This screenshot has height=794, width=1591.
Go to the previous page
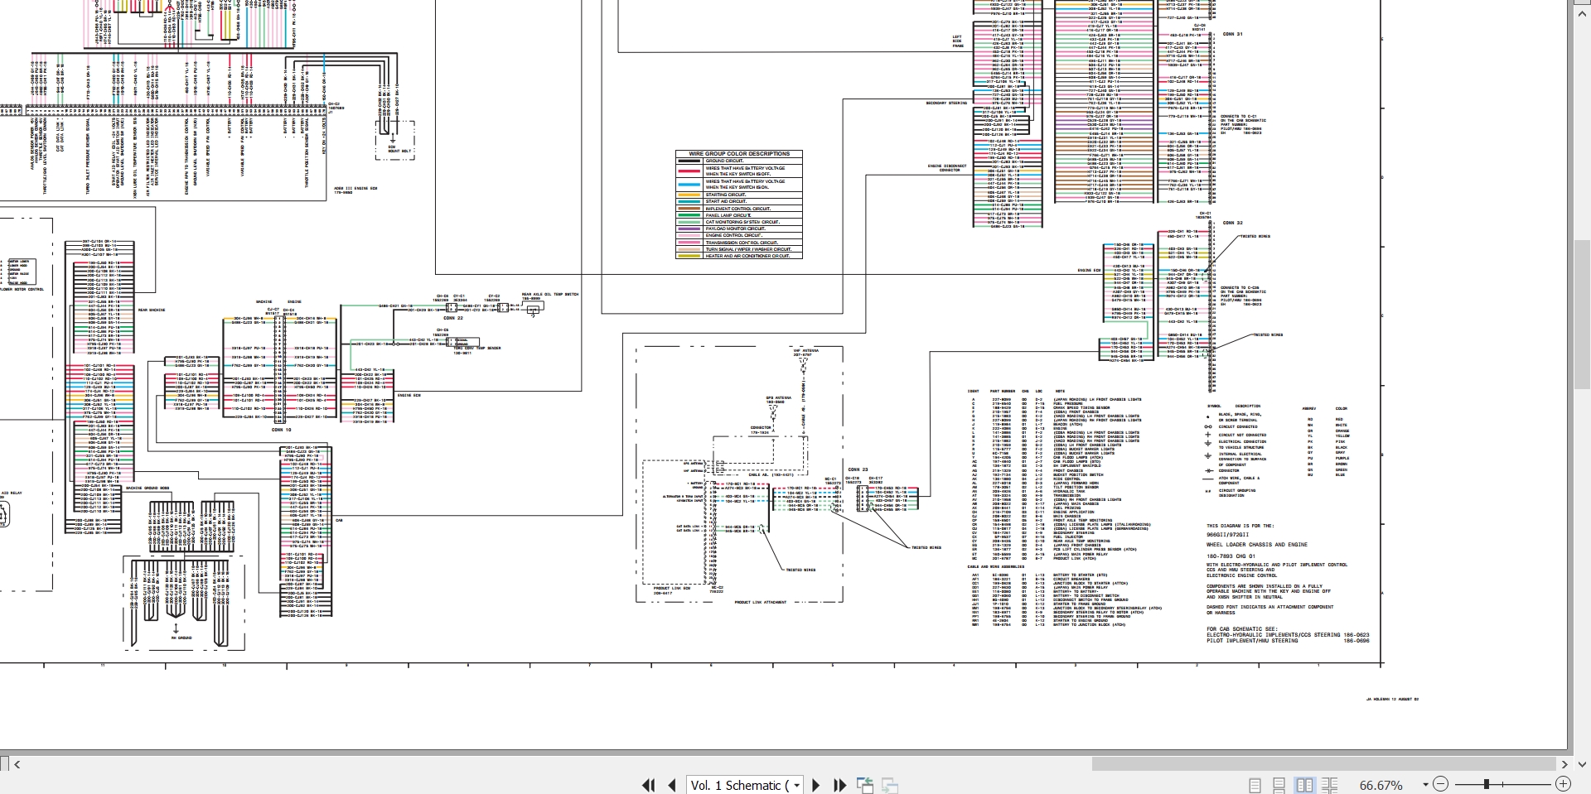point(672,785)
